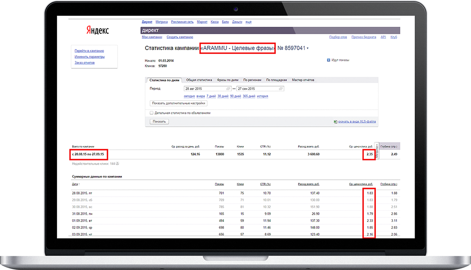Open Маркет from top bar
Image resolution: width=471 pixels, height=270 pixels.
click(x=202, y=22)
